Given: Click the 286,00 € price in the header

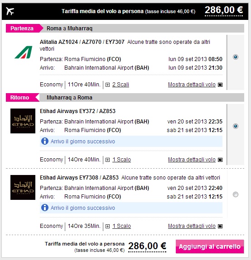Looking at the screenshot, I should click(224, 10).
